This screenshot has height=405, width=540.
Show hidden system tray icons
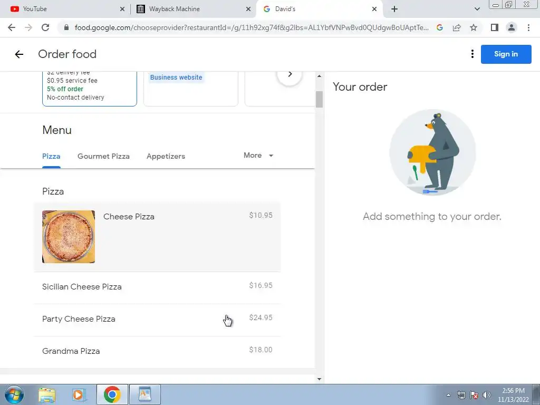448,395
